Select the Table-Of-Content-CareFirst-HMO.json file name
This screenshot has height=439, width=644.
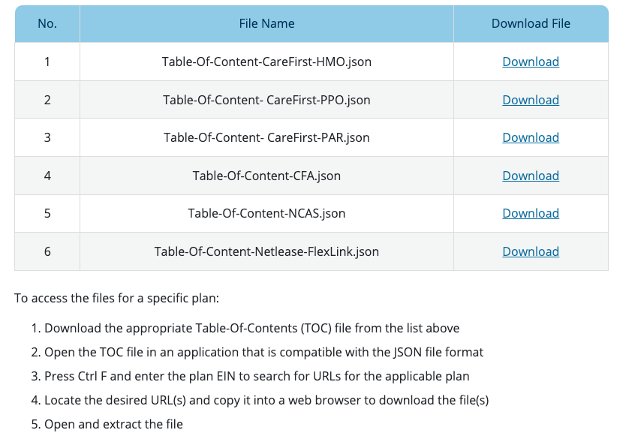pos(266,62)
